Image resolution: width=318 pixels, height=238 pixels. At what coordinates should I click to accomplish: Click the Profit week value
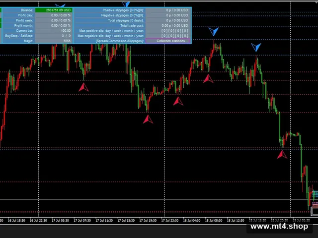(x=61, y=20)
